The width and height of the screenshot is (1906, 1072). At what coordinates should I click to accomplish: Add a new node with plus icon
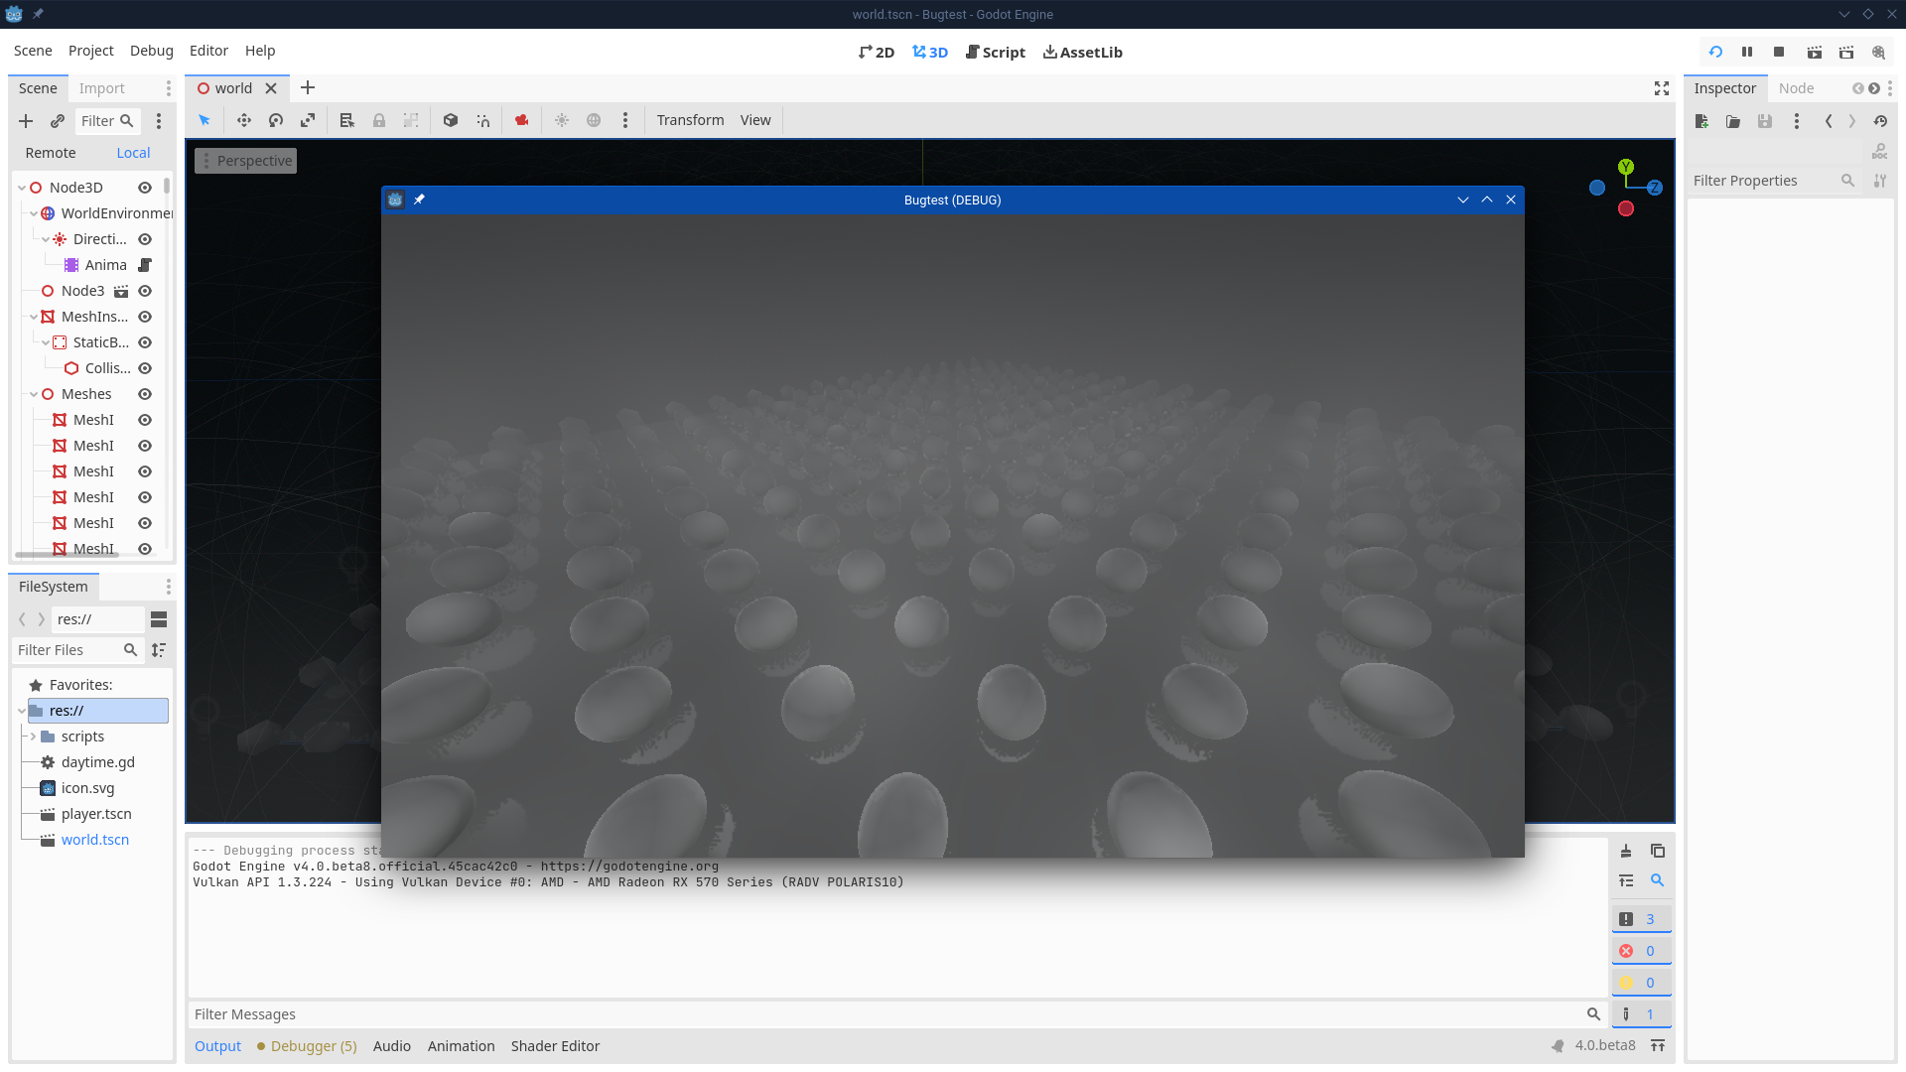(26, 121)
